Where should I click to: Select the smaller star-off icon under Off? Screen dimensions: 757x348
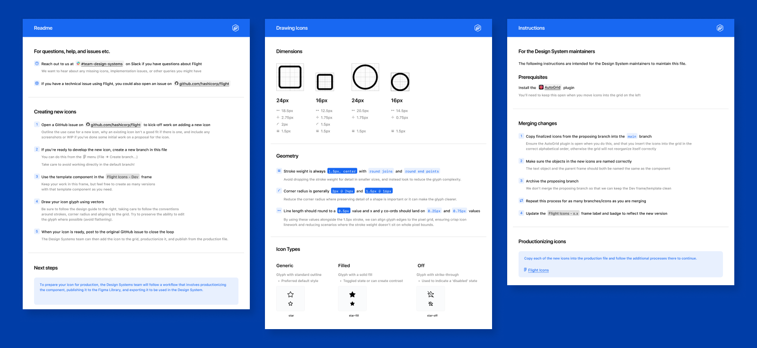point(431,304)
